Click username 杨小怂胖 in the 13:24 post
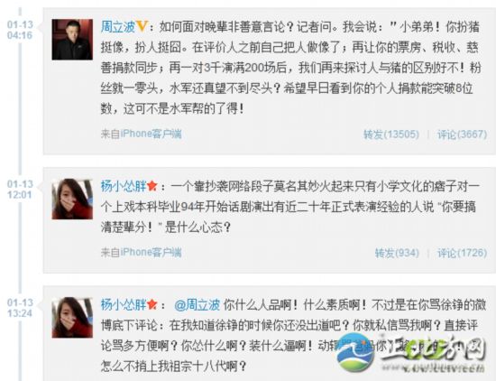Screen dimensions: 496x381 click(124, 304)
